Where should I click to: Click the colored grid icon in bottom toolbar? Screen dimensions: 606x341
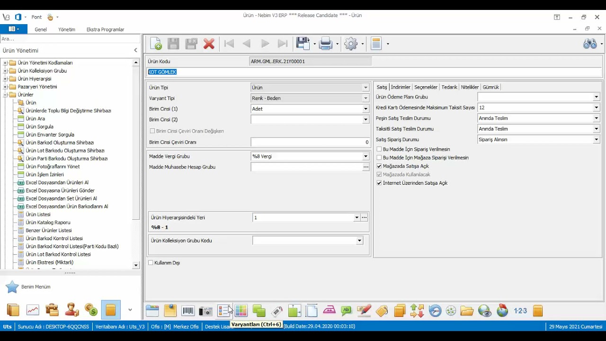tap(241, 311)
